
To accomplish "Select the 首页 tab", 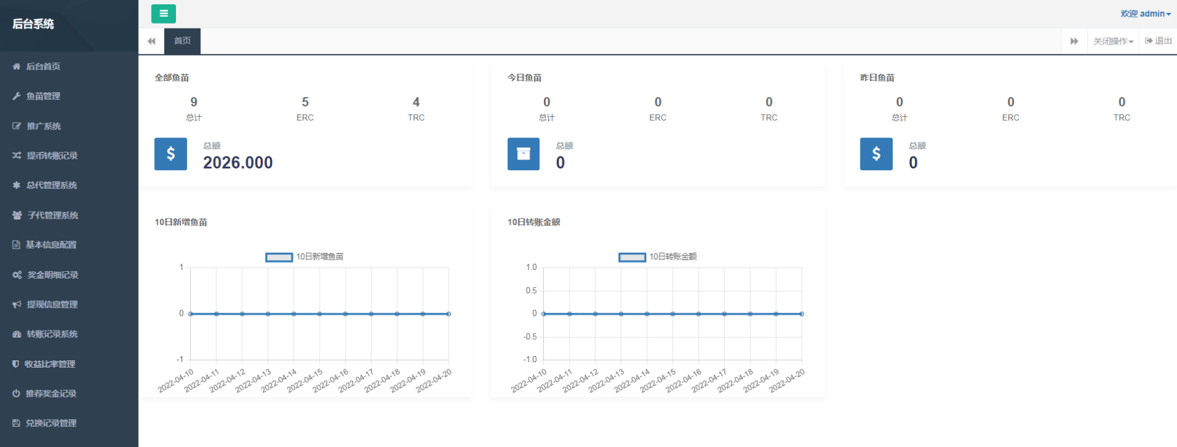I will (x=182, y=41).
